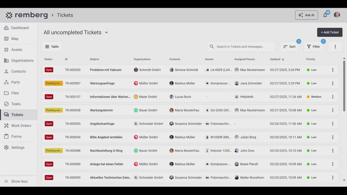
Task: Click the Tickets chat icon in sidebar
Action: [6, 115]
